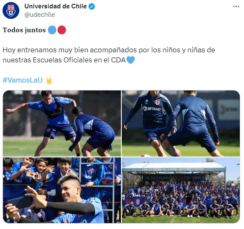This screenshot has height=229, width=244.
Task: Click the Cancha Principal Leonel Sánchez sign
Action: (x=173, y=169)
